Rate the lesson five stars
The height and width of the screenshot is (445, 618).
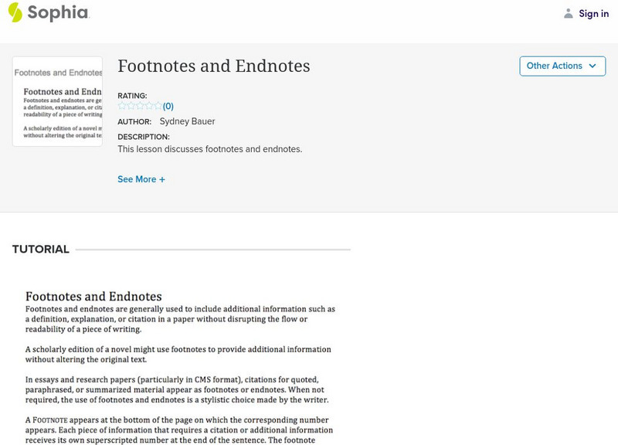(158, 106)
